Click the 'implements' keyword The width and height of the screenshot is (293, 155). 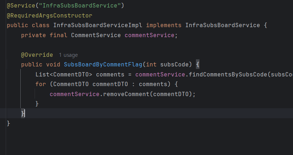(x=164, y=25)
